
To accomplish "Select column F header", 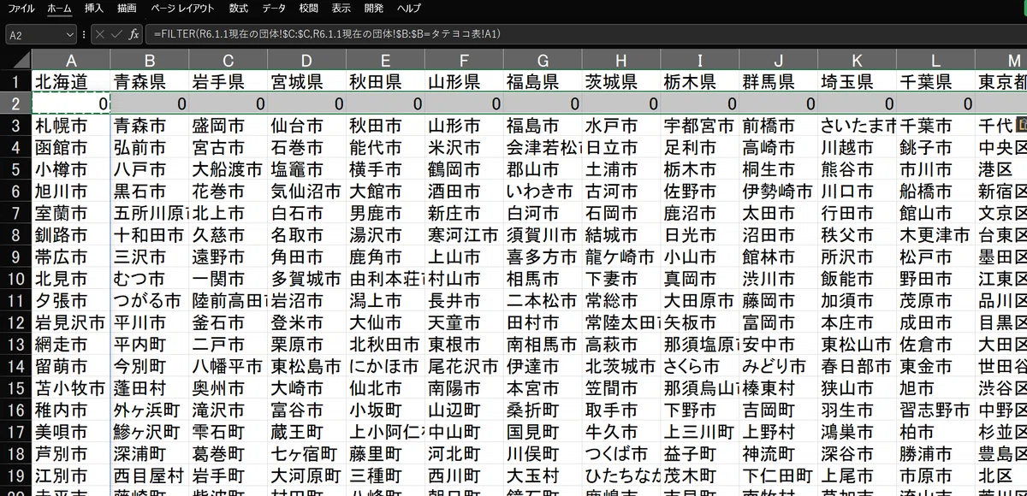I will [x=464, y=59].
